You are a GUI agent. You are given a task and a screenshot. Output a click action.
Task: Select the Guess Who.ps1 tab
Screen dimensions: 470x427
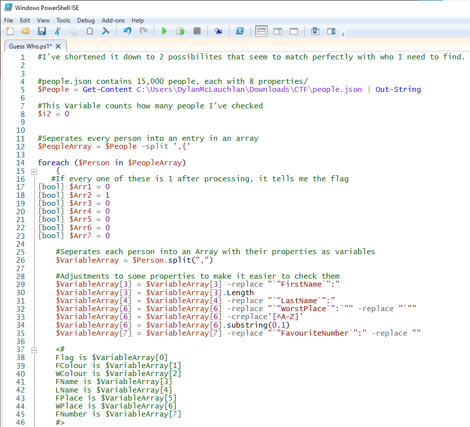click(30, 46)
